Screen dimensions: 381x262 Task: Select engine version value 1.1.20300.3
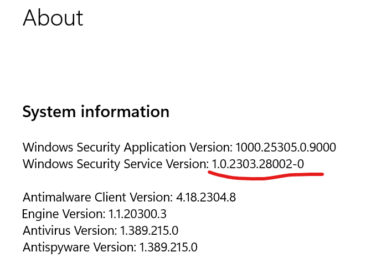click(x=137, y=214)
